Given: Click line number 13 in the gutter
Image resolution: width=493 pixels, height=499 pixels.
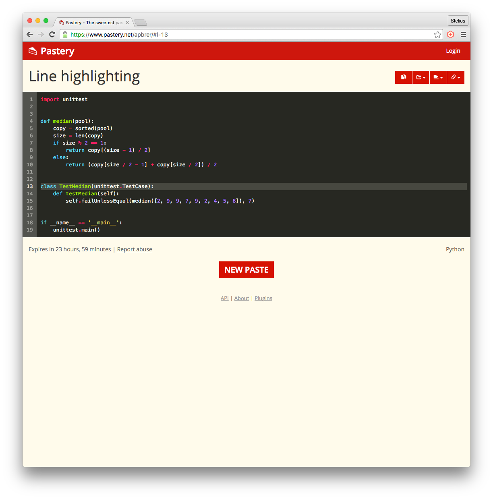Looking at the screenshot, I should [x=30, y=186].
